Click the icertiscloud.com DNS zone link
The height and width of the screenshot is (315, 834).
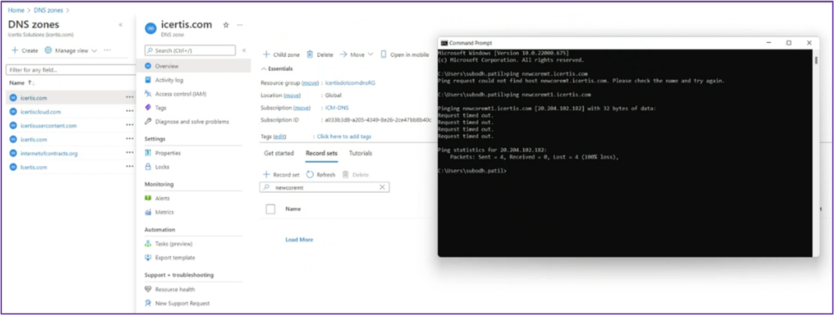[x=40, y=112]
